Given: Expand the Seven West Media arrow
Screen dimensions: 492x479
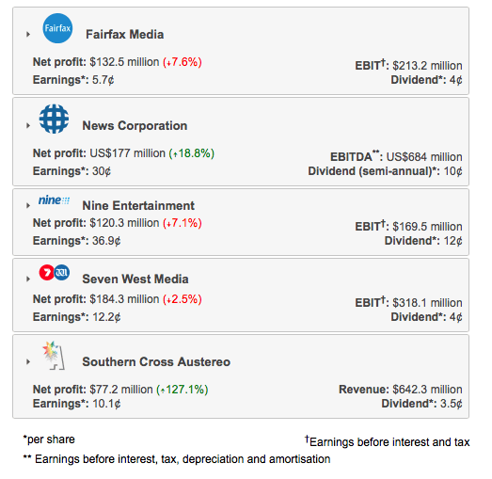Looking at the screenshot, I should click(x=28, y=279).
